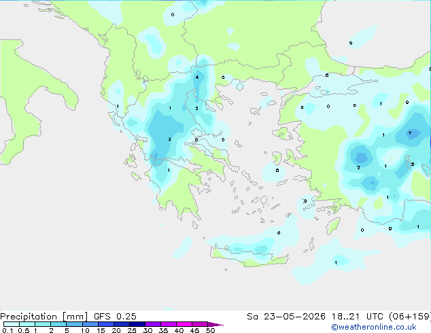Click the "45" legend scale label
This screenshot has width=431, height=333.
pyautogui.click(x=195, y=330)
